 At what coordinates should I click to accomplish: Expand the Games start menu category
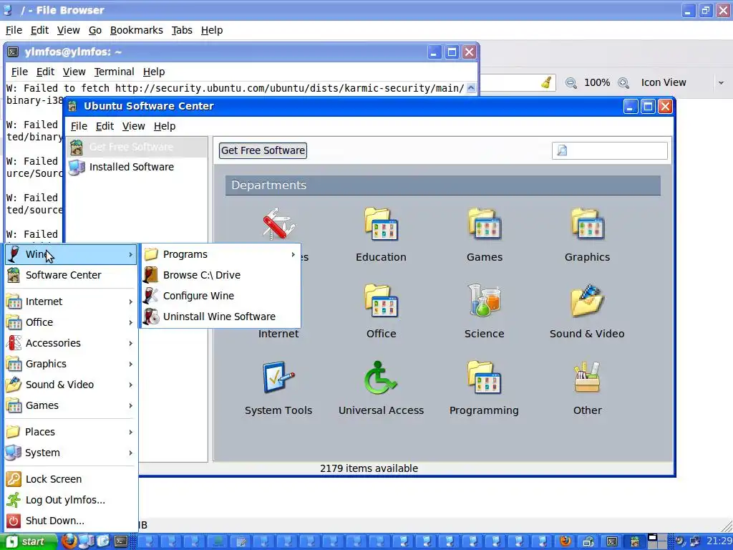(x=71, y=405)
